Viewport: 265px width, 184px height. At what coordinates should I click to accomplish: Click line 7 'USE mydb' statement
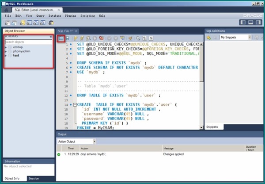pyautogui.click(x=91, y=72)
